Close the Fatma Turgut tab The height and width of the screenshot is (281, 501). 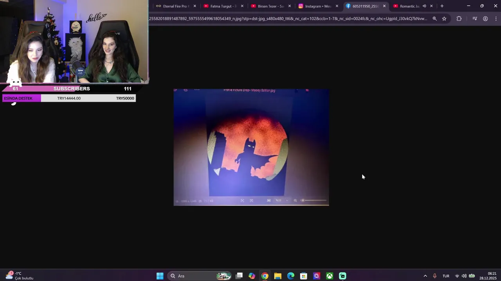(242, 6)
